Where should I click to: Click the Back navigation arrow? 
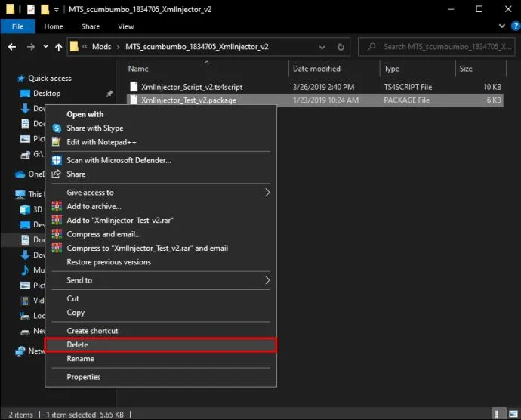tap(12, 47)
